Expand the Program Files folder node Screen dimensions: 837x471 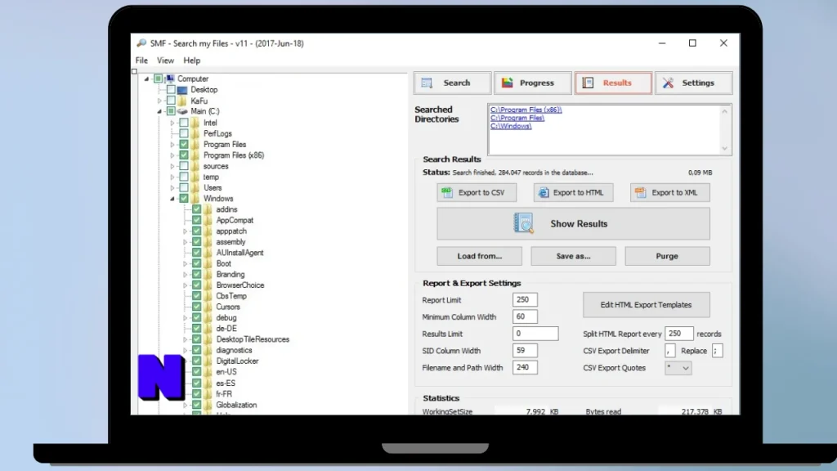click(x=172, y=144)
